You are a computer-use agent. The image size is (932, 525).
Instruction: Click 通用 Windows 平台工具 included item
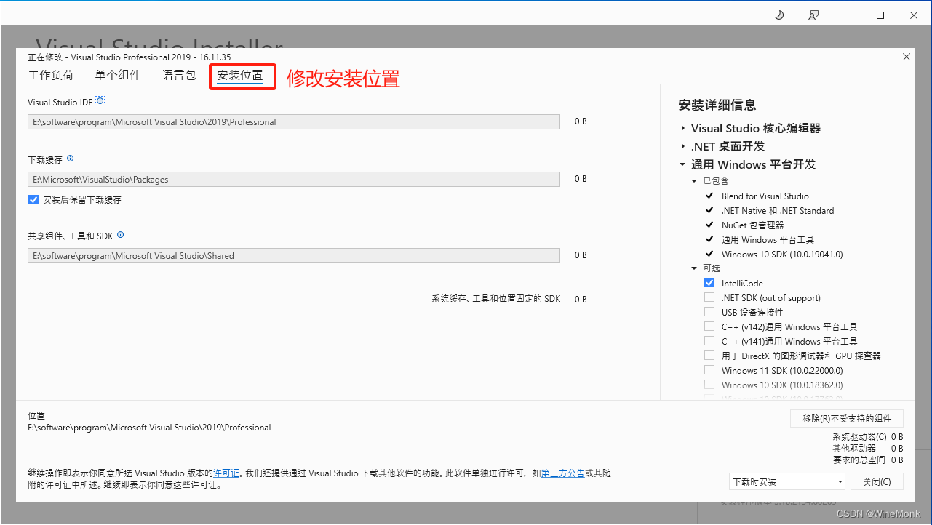[x=768, y=239]
